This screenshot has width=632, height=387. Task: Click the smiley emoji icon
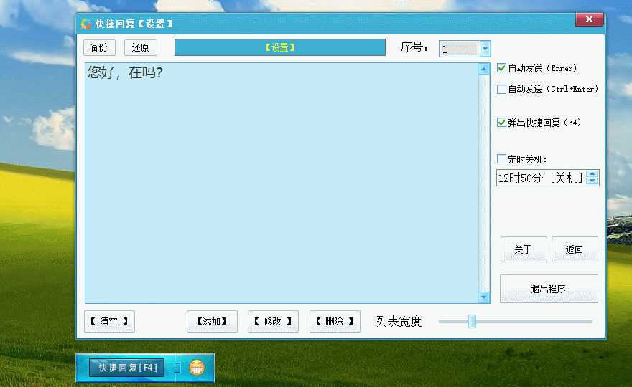[197, 368]
